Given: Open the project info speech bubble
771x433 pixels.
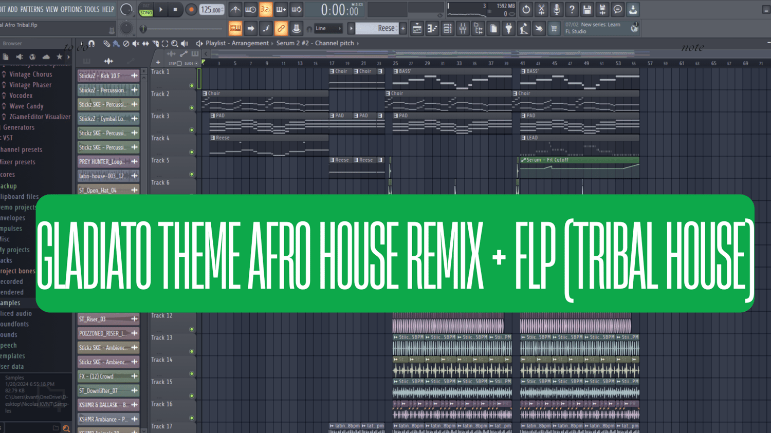Looking at the screenshot, I should point(618,10).
